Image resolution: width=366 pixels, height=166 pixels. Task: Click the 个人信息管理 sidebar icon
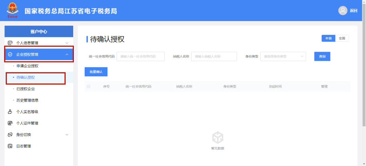[x=10, y=43]
